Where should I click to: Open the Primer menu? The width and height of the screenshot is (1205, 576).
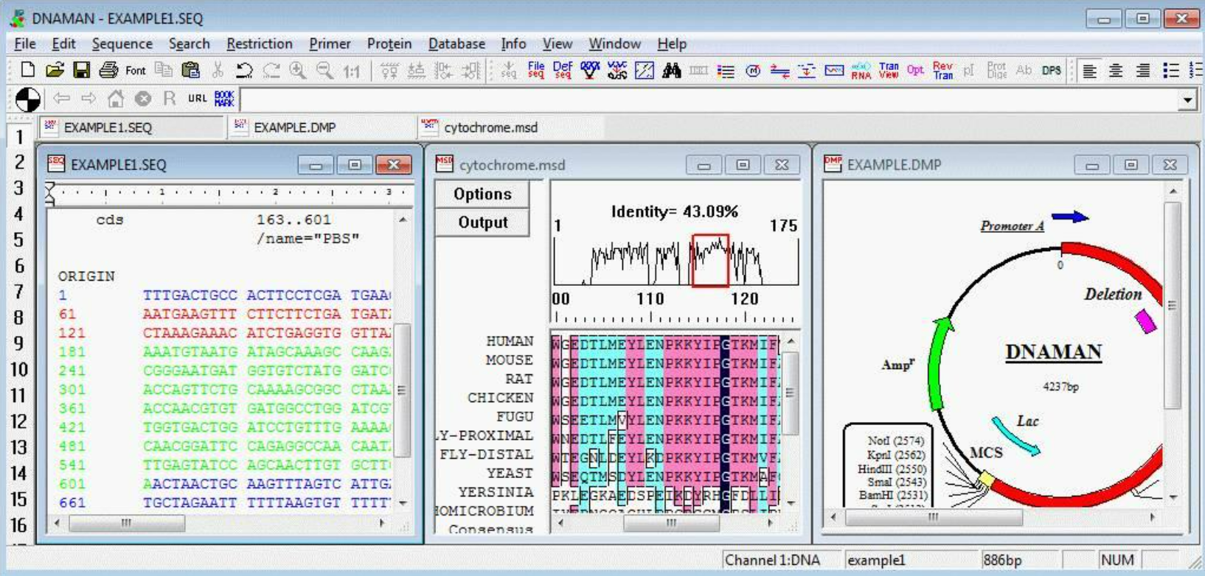point(330,44)
